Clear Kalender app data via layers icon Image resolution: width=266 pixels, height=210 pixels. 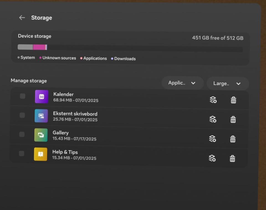coord(213,100)
